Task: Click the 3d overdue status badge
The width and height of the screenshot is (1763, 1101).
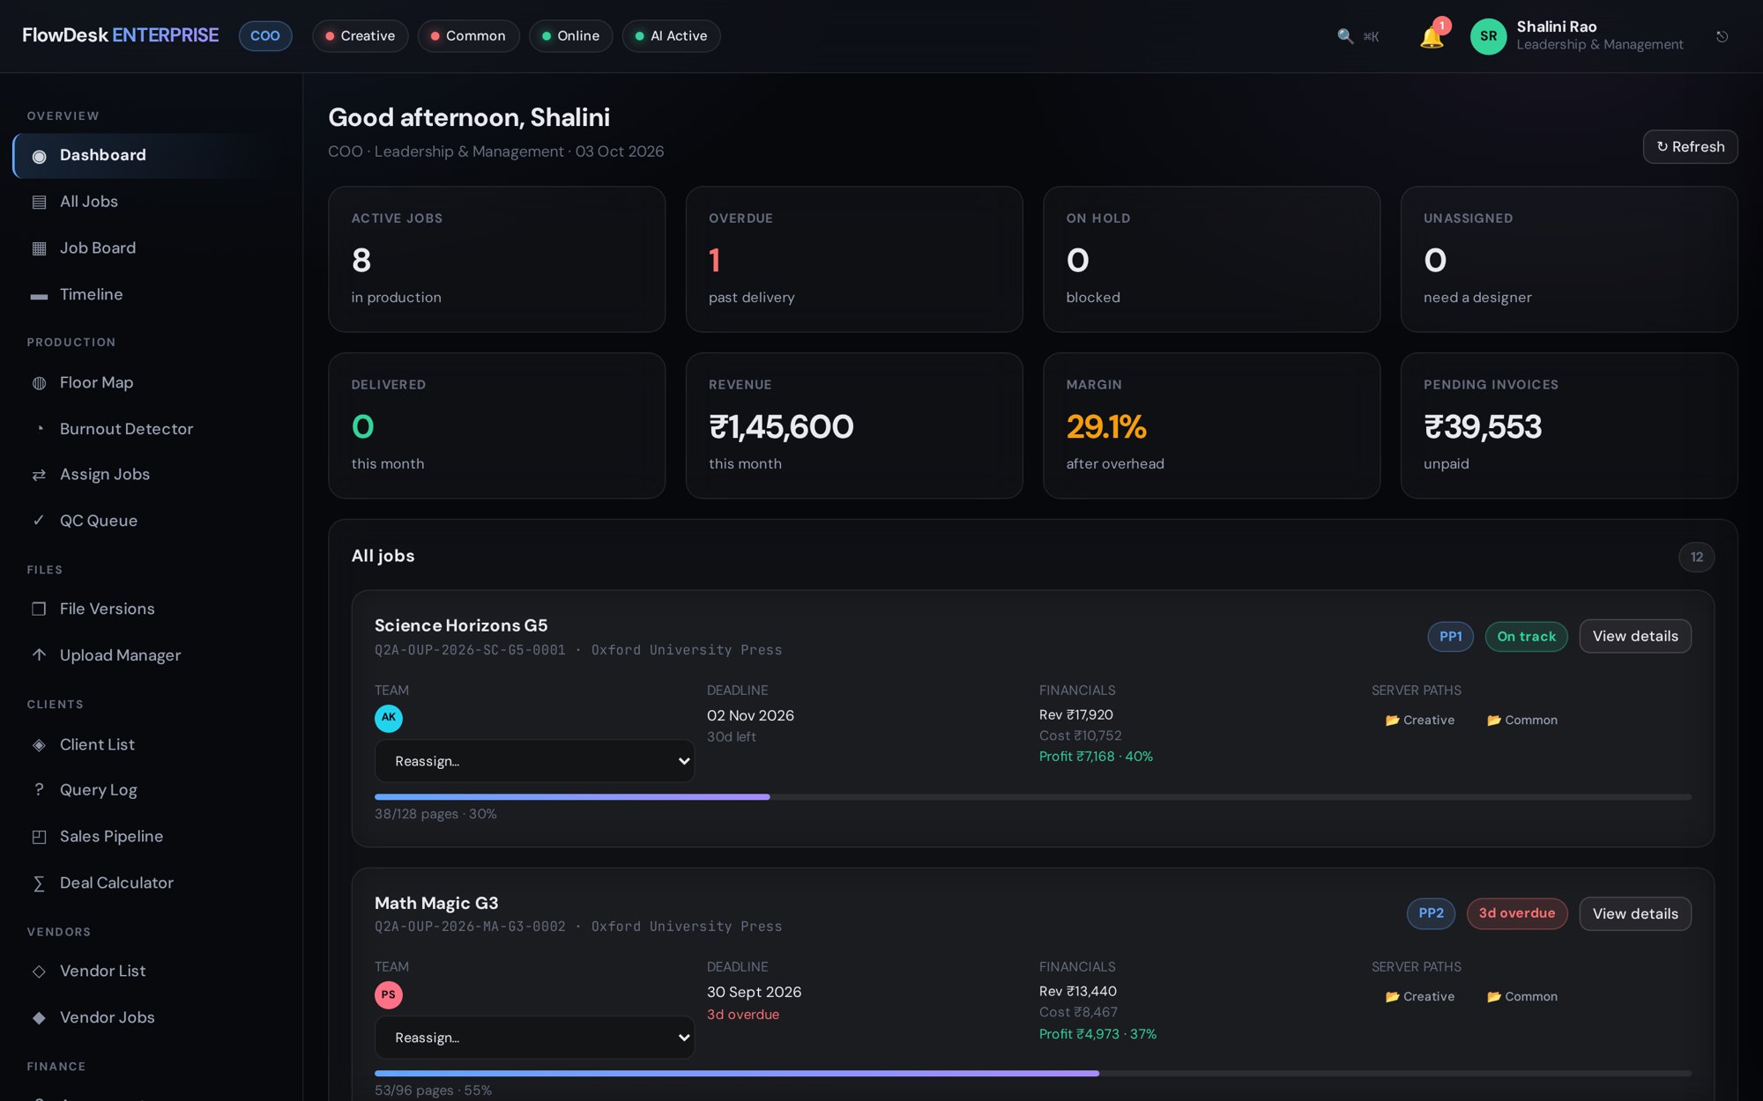Action: pyautogui.click(x=1517, y=913)
